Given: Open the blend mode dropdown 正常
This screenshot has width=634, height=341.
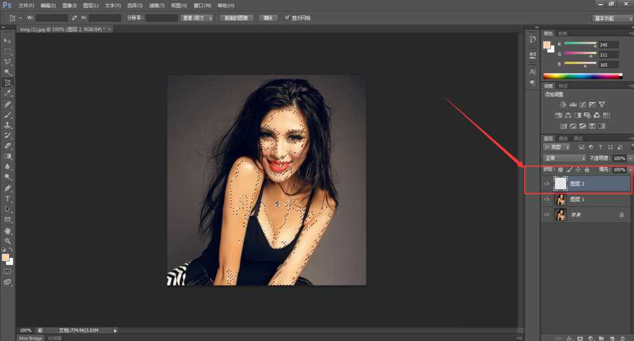Looking at the screenshot, I should (x=565, y=158).
